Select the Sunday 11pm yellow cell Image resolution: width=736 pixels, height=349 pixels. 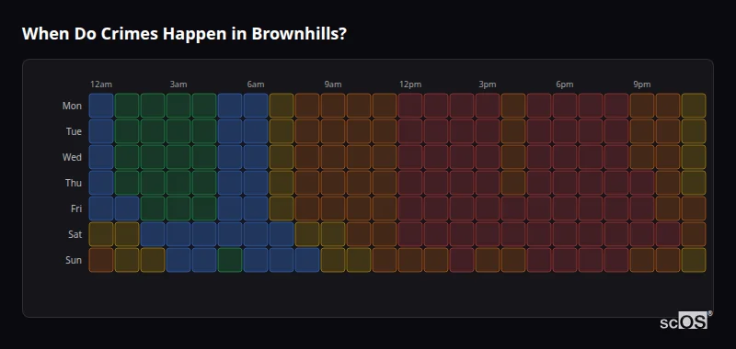pos(694,260)
